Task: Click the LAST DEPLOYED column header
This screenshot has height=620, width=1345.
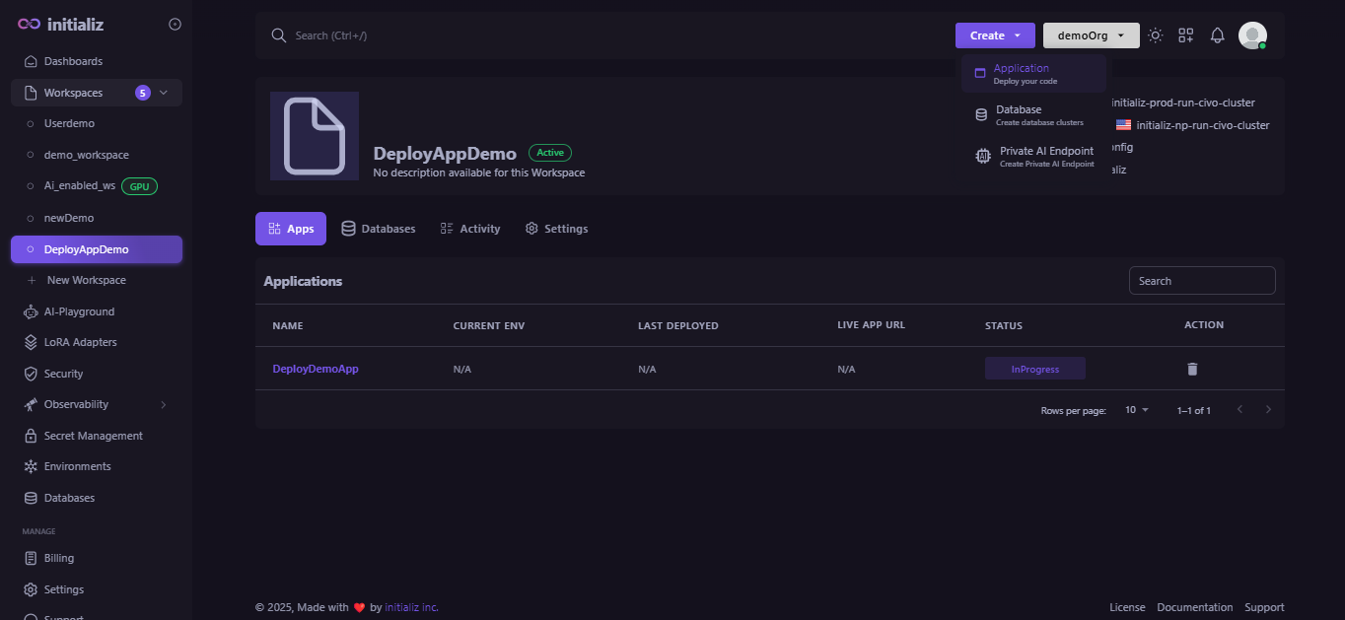Action: [678, 325]
